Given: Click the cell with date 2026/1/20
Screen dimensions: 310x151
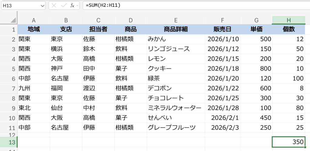Looking at the screenshot, I should point(222,78).
